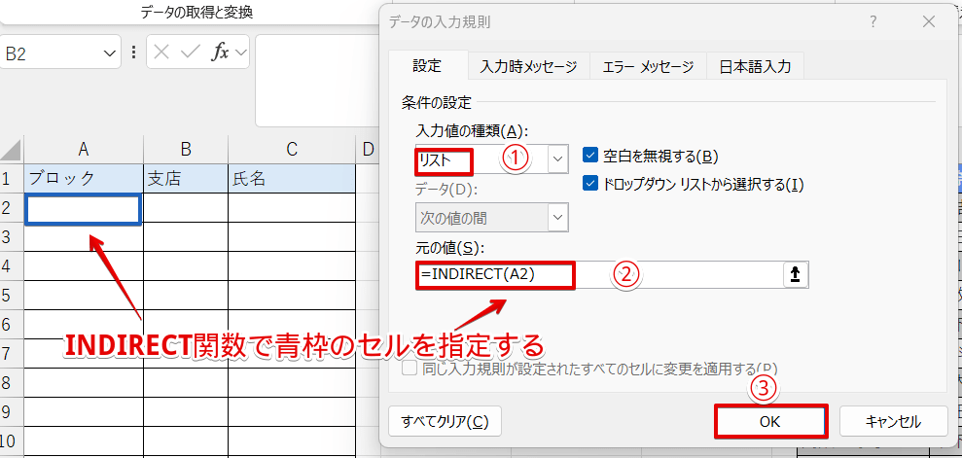Image resolution: width=962 pixels, height=458 pixels.
Task: Switch to the 入力時メッセージ tab
Action: point(528,67)
